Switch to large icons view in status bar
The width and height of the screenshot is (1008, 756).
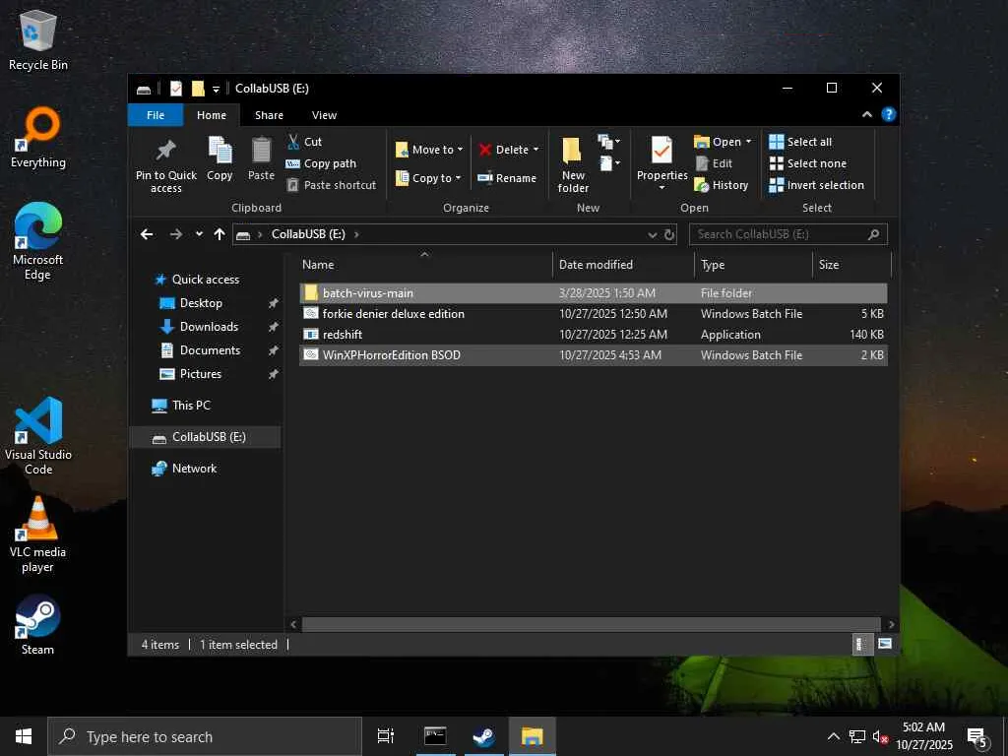885,644
